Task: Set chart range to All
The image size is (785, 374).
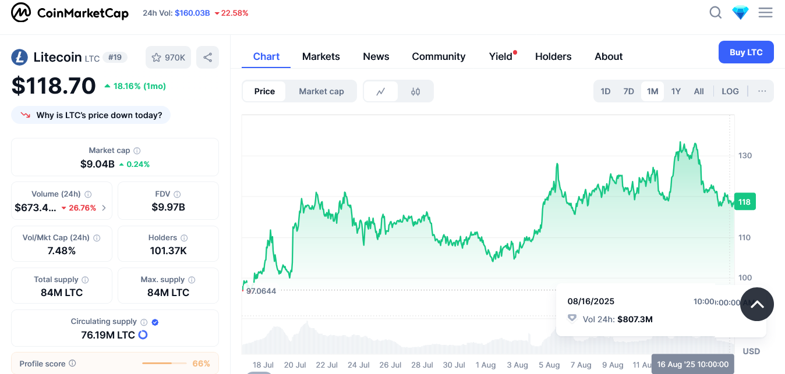Action: point(699,91)
